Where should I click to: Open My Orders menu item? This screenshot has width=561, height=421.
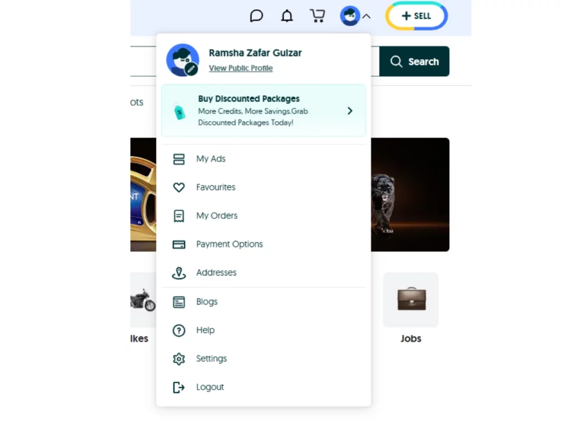tap(216, 216)
